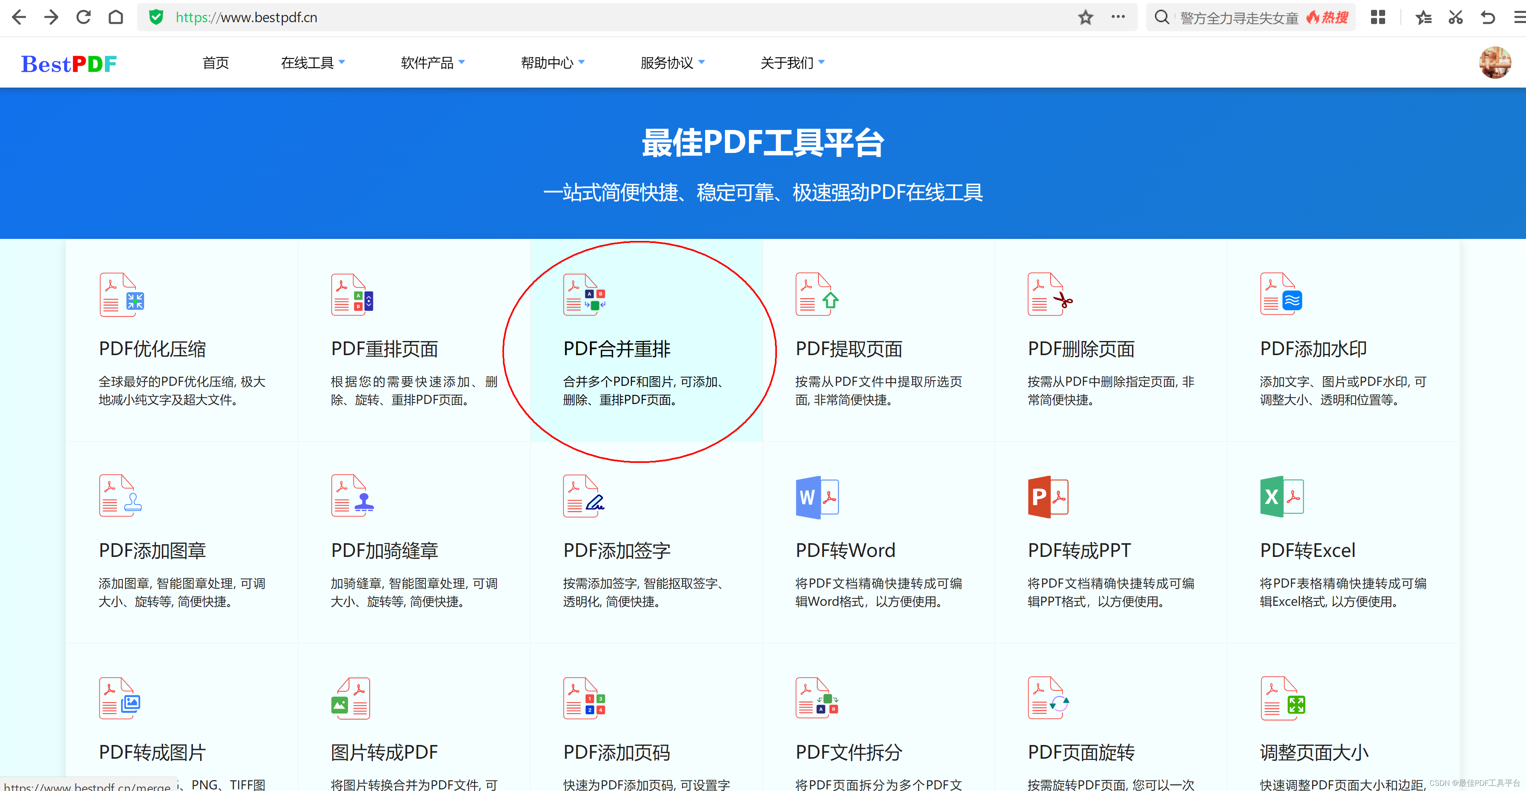Click the 图片转成PDF icon

point(351,698)
